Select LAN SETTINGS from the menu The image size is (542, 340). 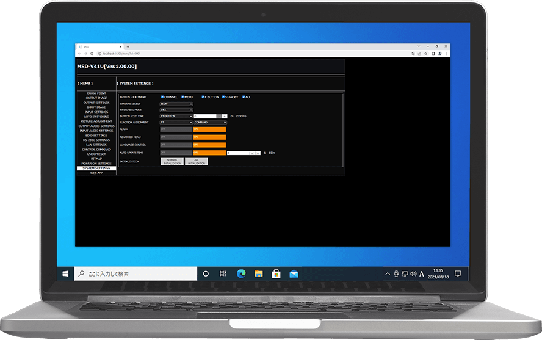click(96, 144)
